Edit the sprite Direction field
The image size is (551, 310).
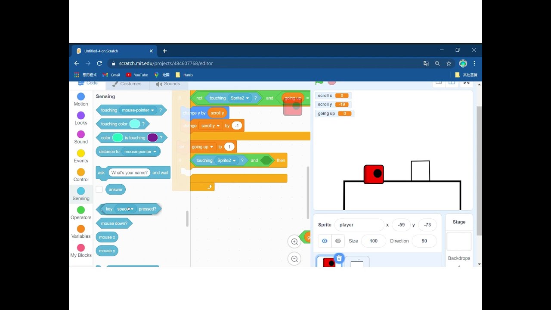point(424,241)
